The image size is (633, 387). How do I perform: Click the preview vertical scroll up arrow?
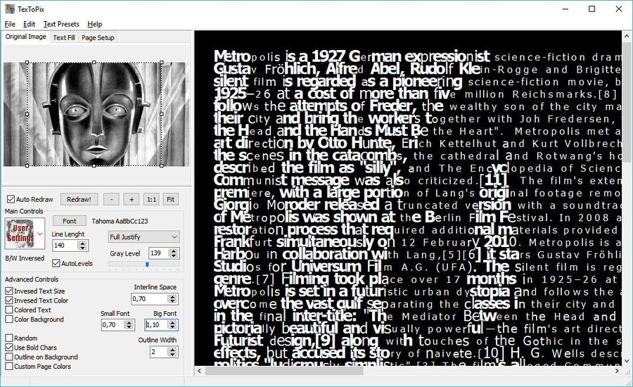627,36
